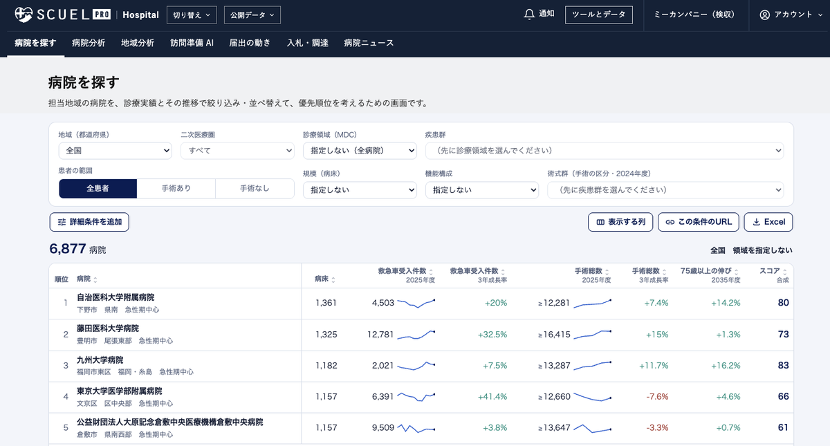Click the columns icon in 表示する列

tap(600, 222)
